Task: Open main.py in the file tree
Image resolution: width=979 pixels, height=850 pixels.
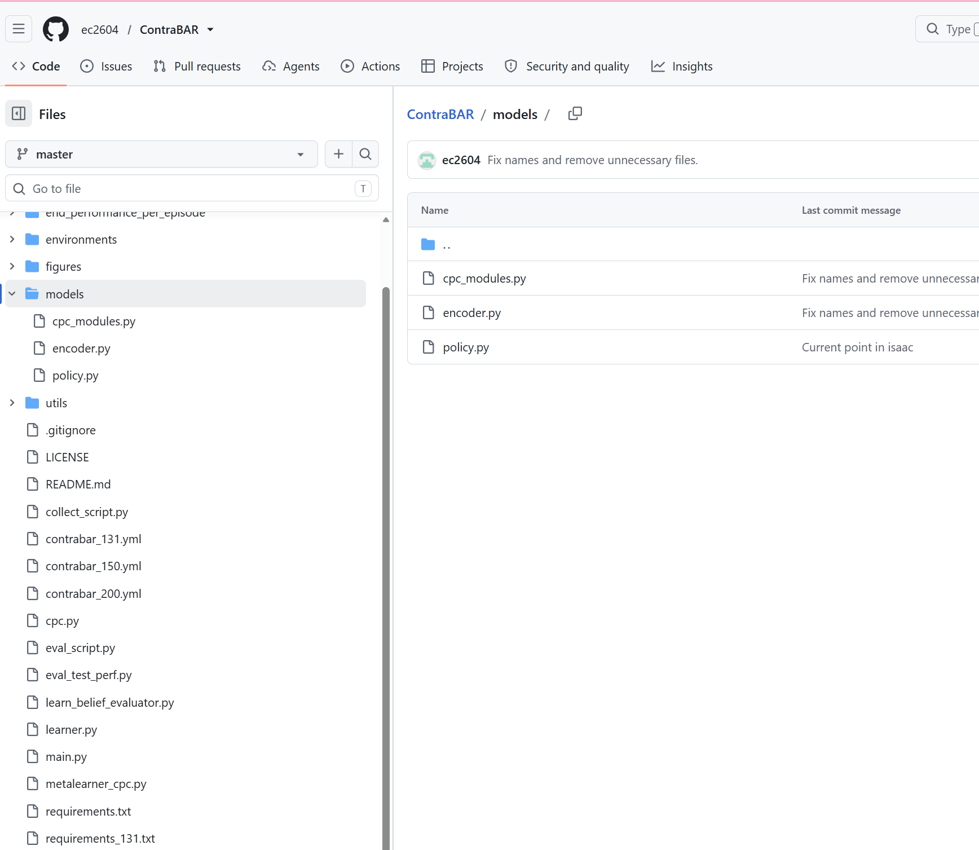Action: [x=66, y=756]
